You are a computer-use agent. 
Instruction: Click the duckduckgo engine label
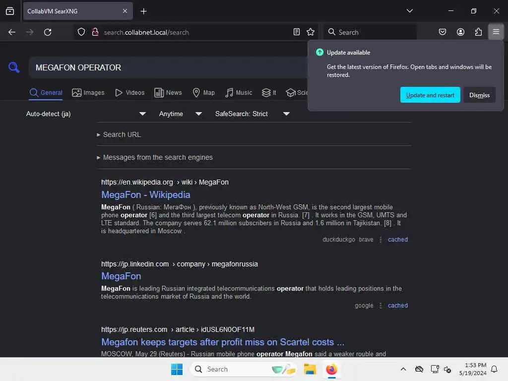[x=338, y=240]
